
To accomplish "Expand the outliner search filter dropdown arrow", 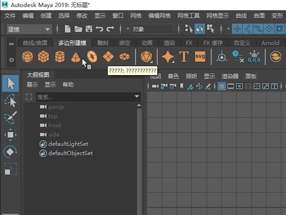I will coord(137,97).
